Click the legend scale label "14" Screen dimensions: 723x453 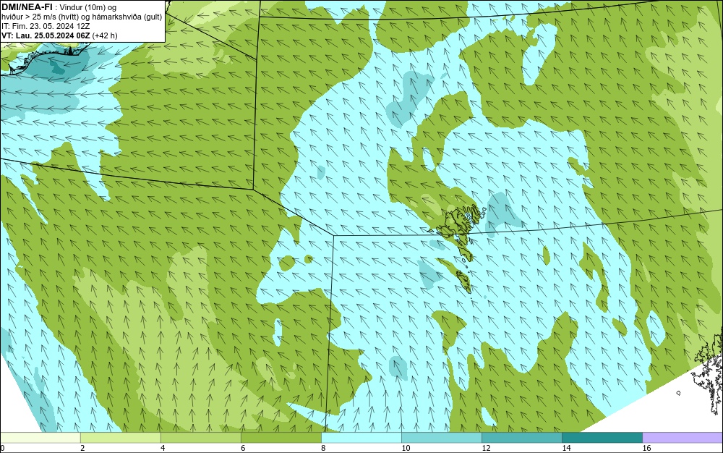point(566,448)
